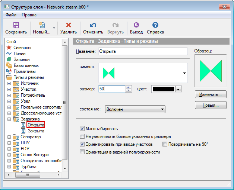Click the Выход exit icon
The width and height of the screenshot is (234, 190).
pyautogui.click(x=136, y=25)
